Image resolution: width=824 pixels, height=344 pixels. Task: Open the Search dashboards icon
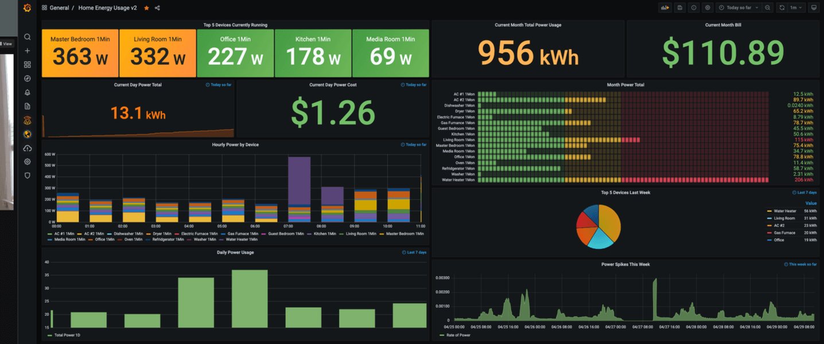pyautogui.click(x=27, y=36)
